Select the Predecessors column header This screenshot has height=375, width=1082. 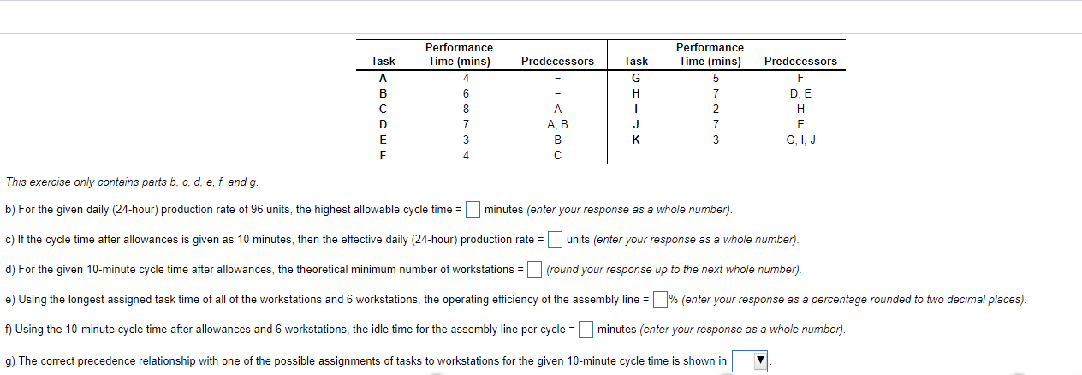click(x=557, y=61)
